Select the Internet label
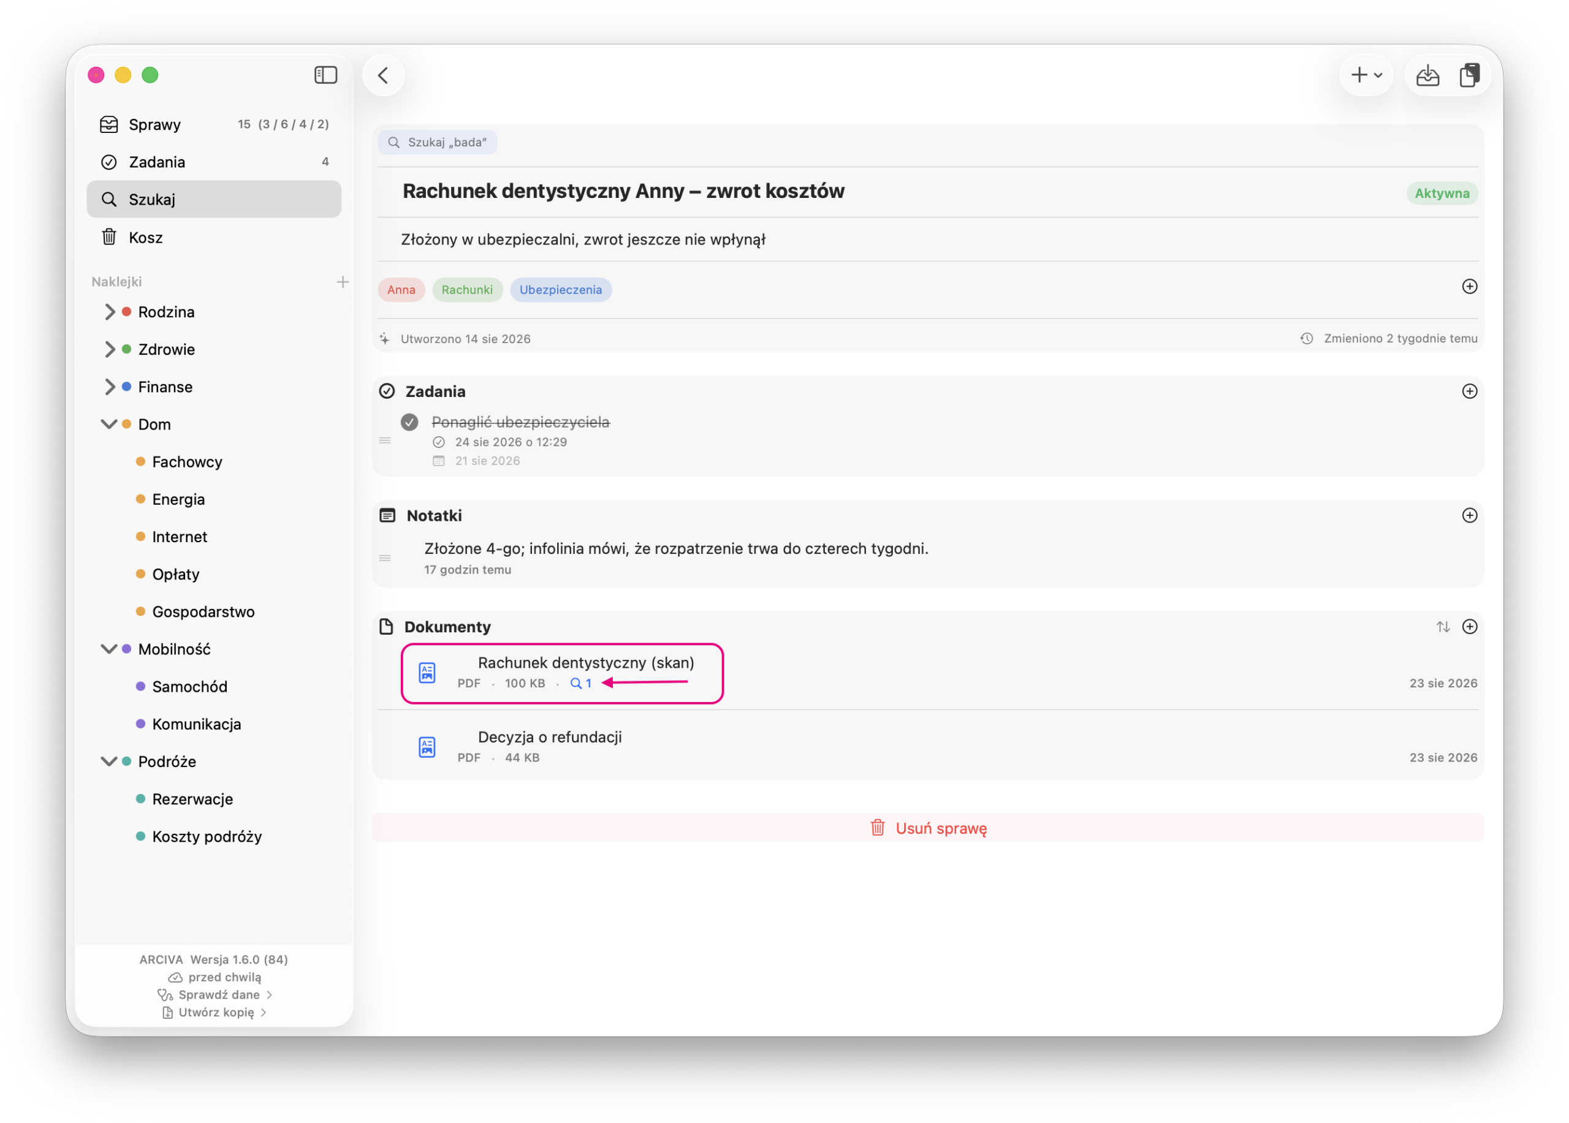Screen dimensions: 1569x1123 coord(179,537)
